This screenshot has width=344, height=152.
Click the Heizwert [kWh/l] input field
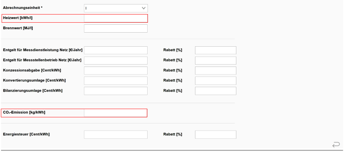pos(116,18)
